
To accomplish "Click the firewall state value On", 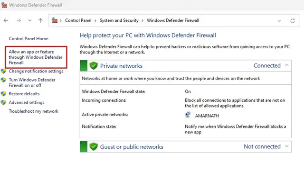I will pyautogui.click(x=188, y=91).
